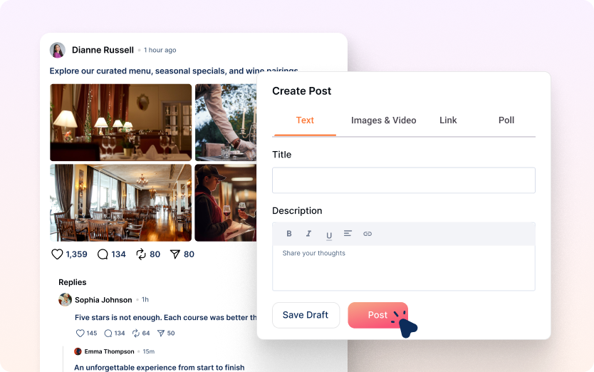Click the share send icon on Dianne's post
Viewport: 594px width, 372px height.
174,254
